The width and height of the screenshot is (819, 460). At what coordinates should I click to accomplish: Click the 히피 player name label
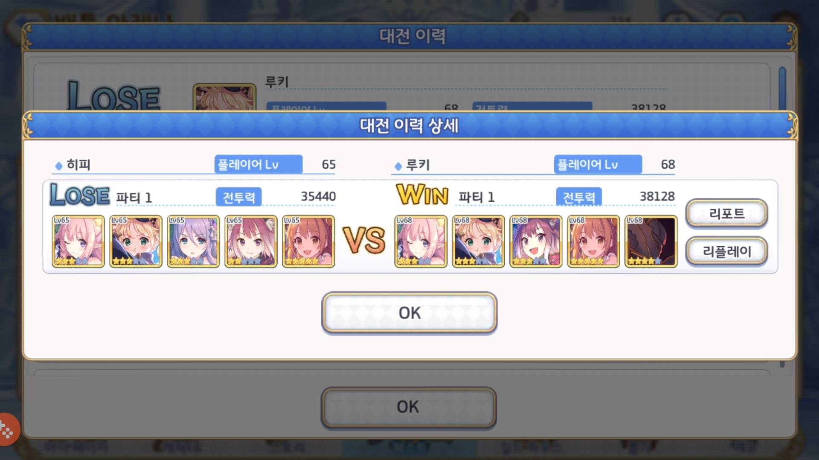click(x=78, y=165)
